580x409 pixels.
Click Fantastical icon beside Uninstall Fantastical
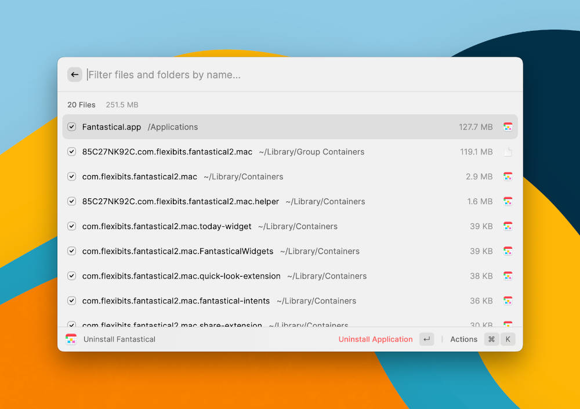pyautogui.click(x=71, y=339)
